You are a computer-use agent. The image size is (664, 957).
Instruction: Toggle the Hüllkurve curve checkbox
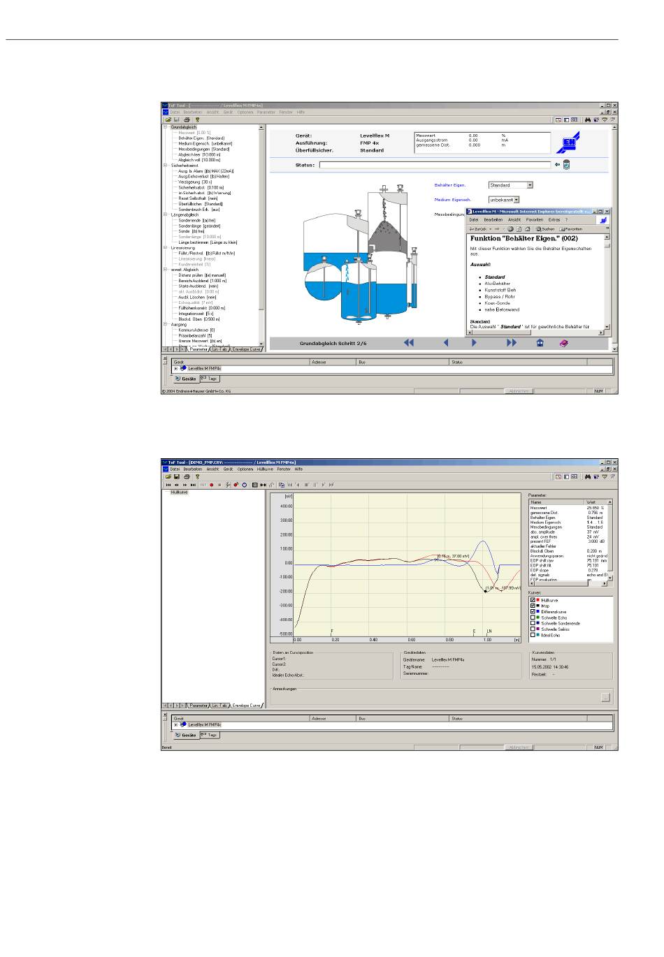click(x=533, y=600)
